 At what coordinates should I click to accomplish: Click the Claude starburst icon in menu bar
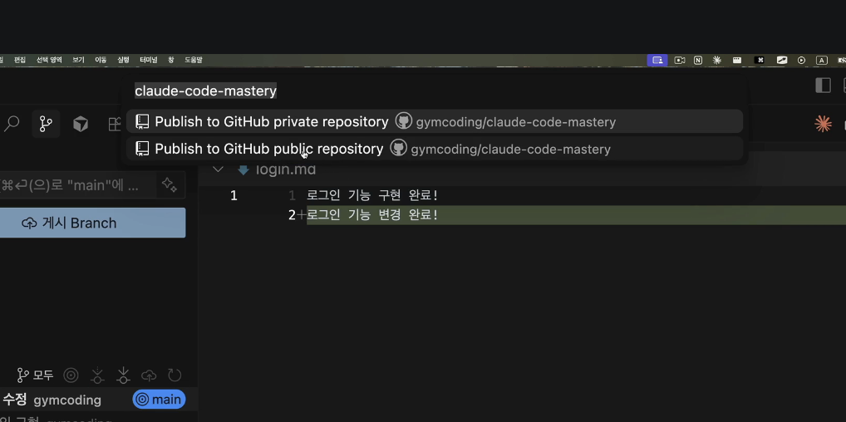[x=717, y=61]
